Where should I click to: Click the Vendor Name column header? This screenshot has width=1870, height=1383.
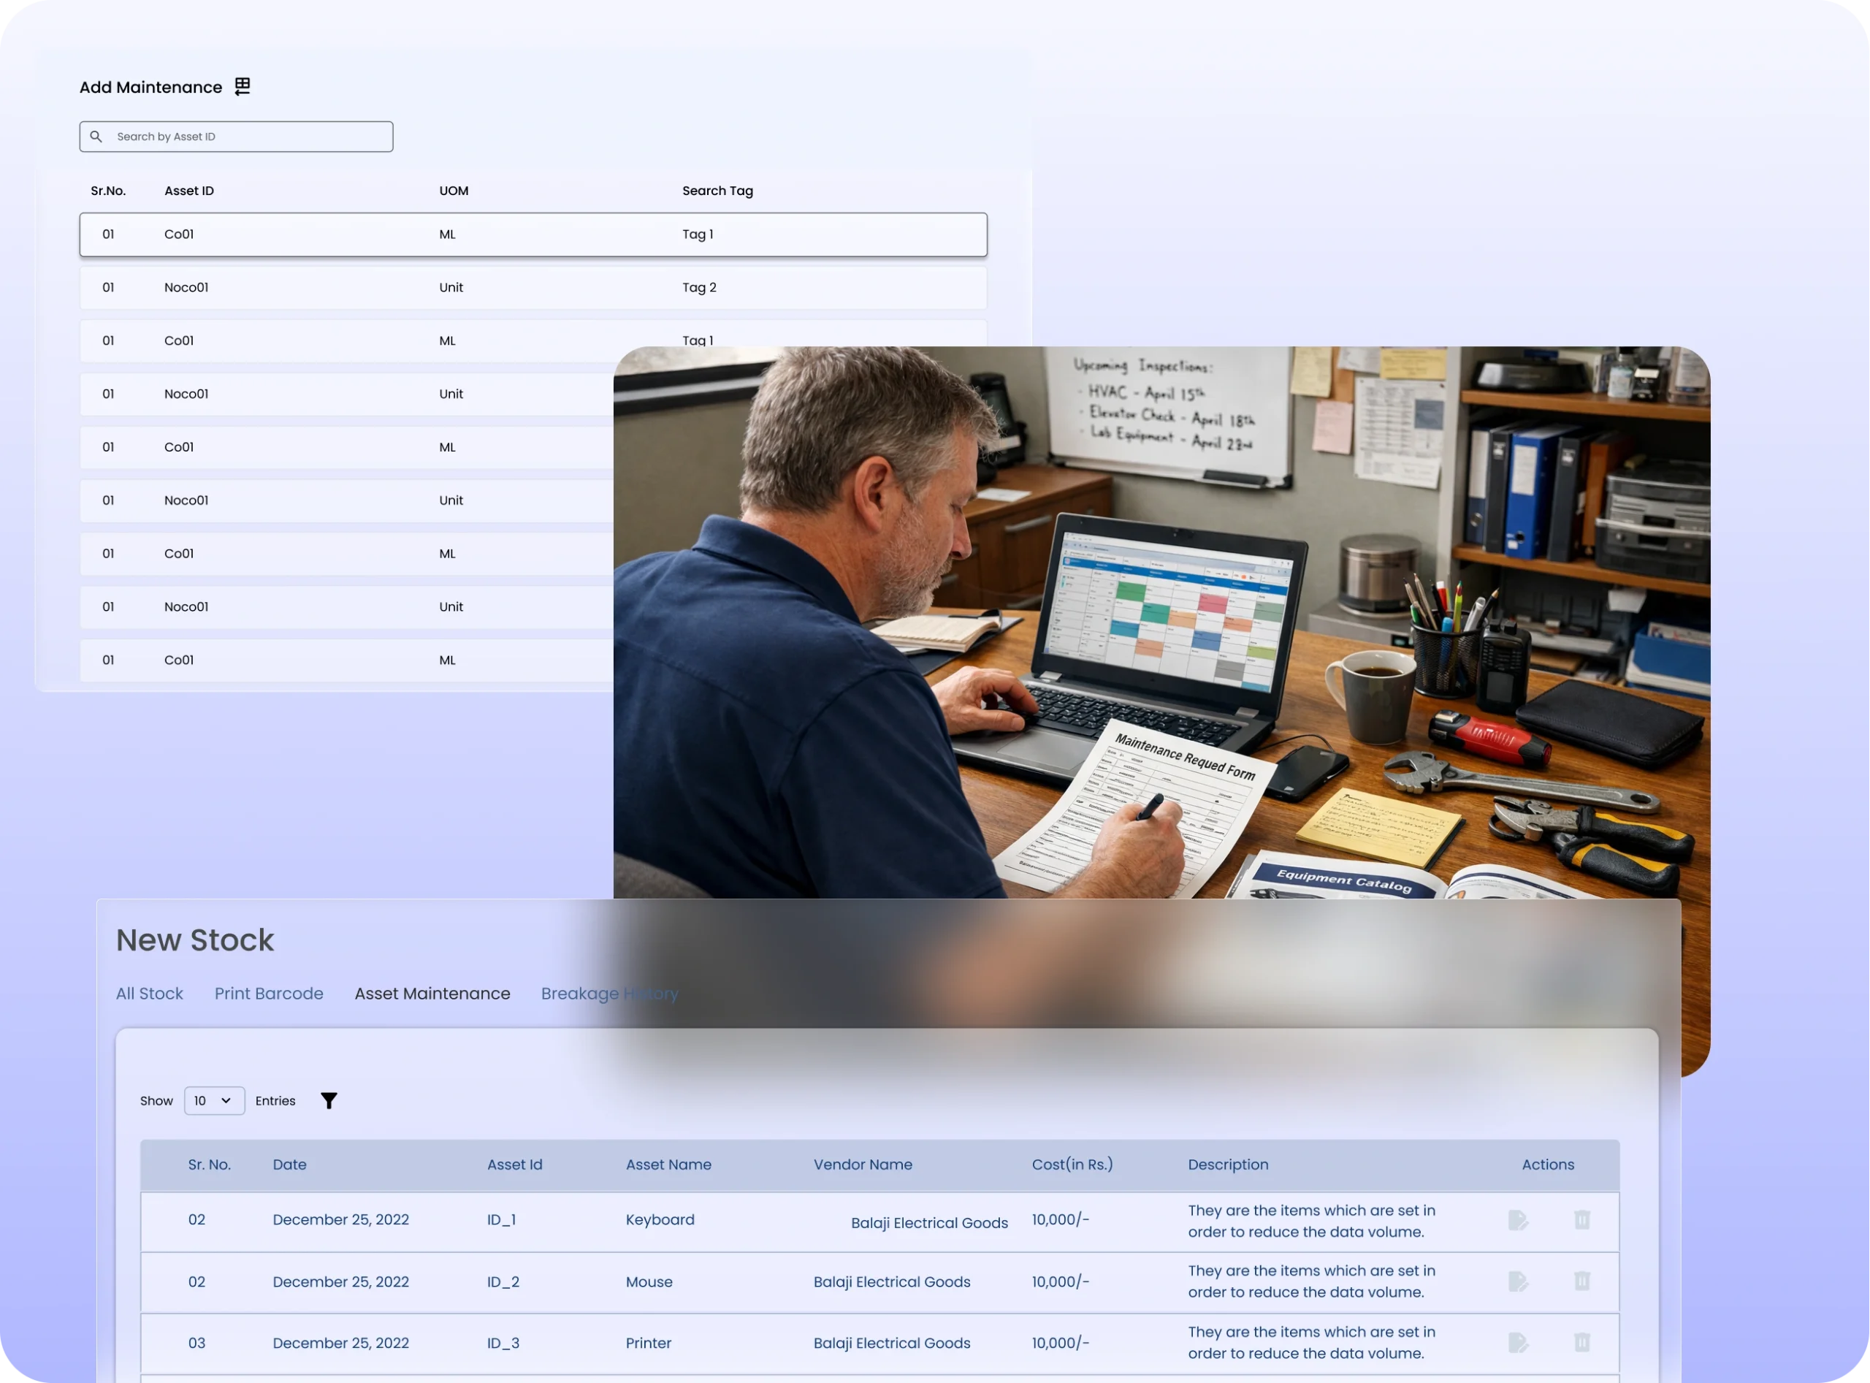tap(862, 1165)
